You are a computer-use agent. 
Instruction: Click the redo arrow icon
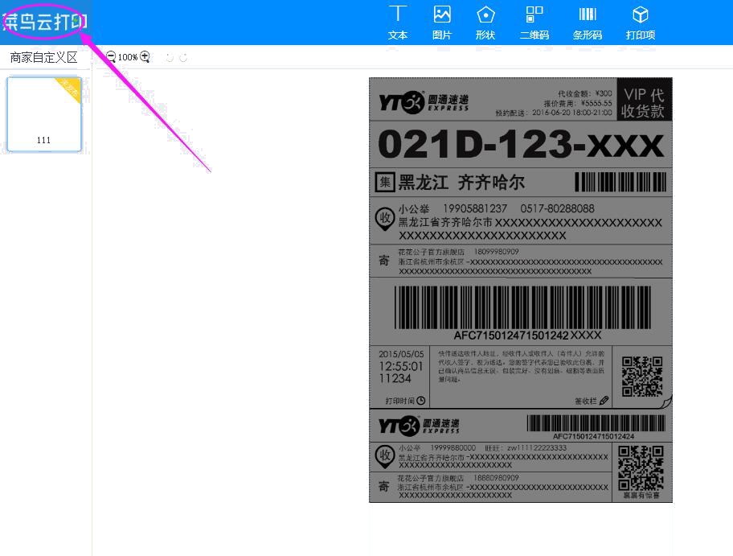(x=184, y=58)
